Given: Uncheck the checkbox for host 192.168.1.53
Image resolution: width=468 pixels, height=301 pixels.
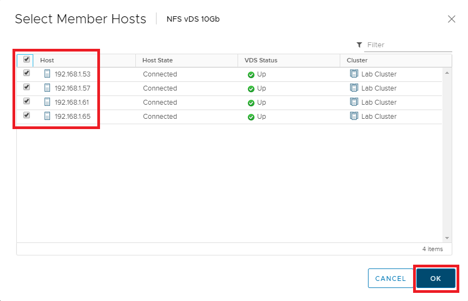Looking at the screenshot, I should pos(27,73).
